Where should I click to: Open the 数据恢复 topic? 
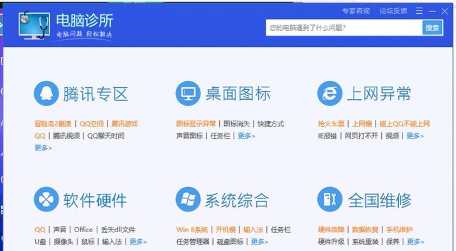(x=366, y=230)
